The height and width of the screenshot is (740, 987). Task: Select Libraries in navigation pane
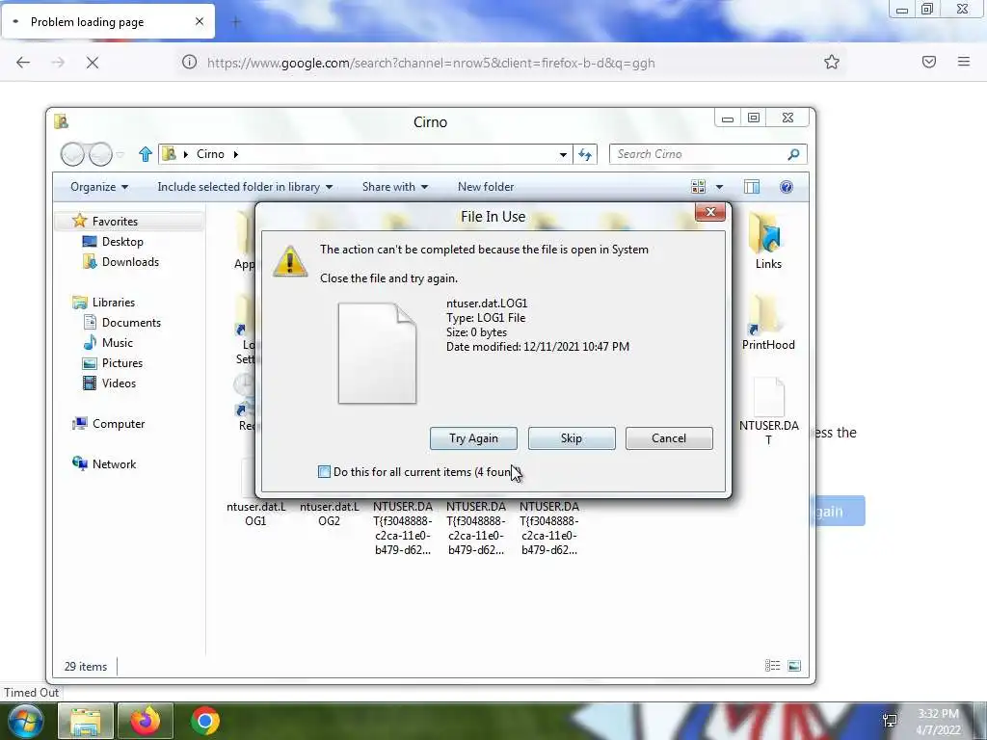pos(114,302)
